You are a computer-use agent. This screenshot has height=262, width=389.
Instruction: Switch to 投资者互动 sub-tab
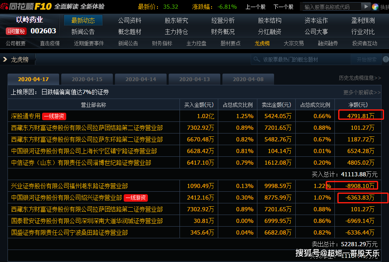click(x=365, y=44)
